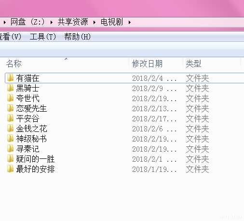Image resolution: width=244 pixels, height=221 pixels.
Task: Navigate to 网盘 (Z:) in address bar
Action: point(27,22)
